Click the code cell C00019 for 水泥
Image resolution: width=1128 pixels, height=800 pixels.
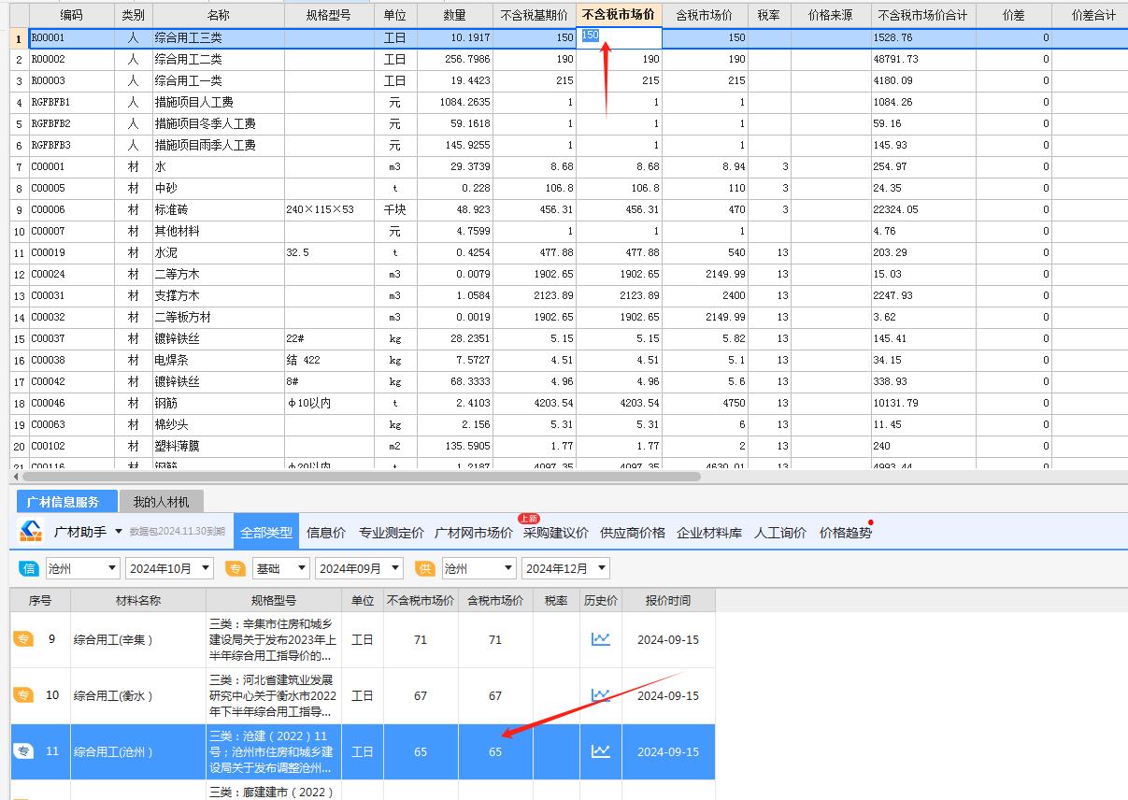pos(71,252)
